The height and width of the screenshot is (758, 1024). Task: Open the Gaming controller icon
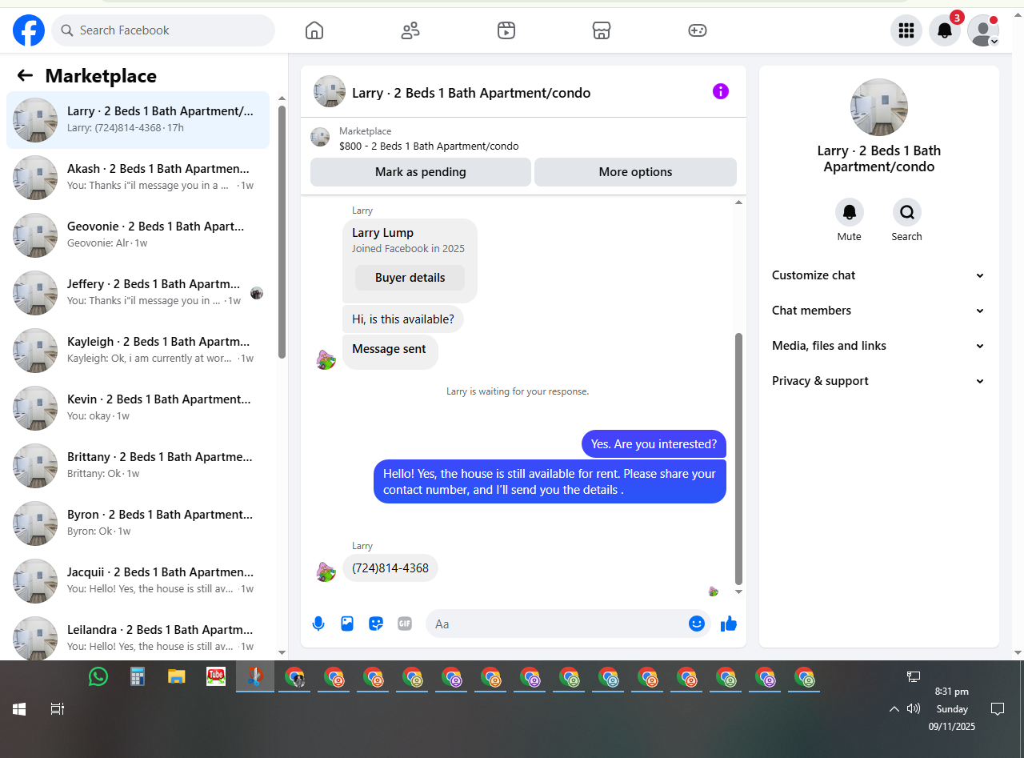pos(698,30)
